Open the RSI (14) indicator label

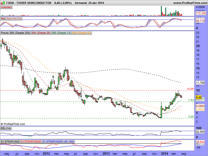(x=6, y=128)
